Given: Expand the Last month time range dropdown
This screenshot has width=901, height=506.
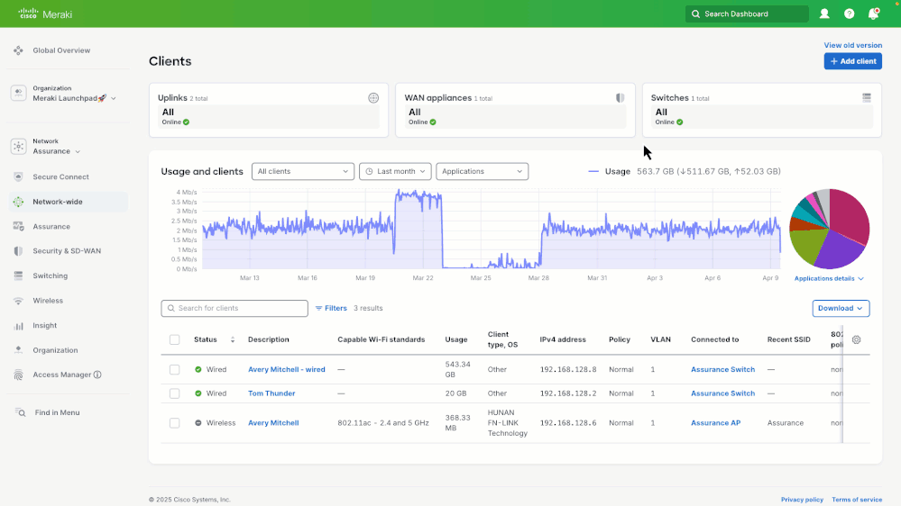Looking at the screenshot, I should coord(395,171).
